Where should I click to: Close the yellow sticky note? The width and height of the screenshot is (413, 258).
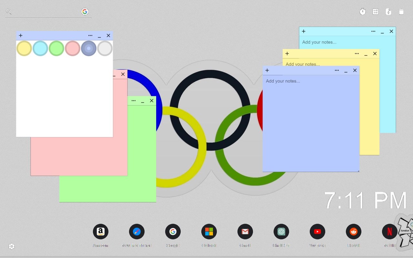tap(375, 54)
